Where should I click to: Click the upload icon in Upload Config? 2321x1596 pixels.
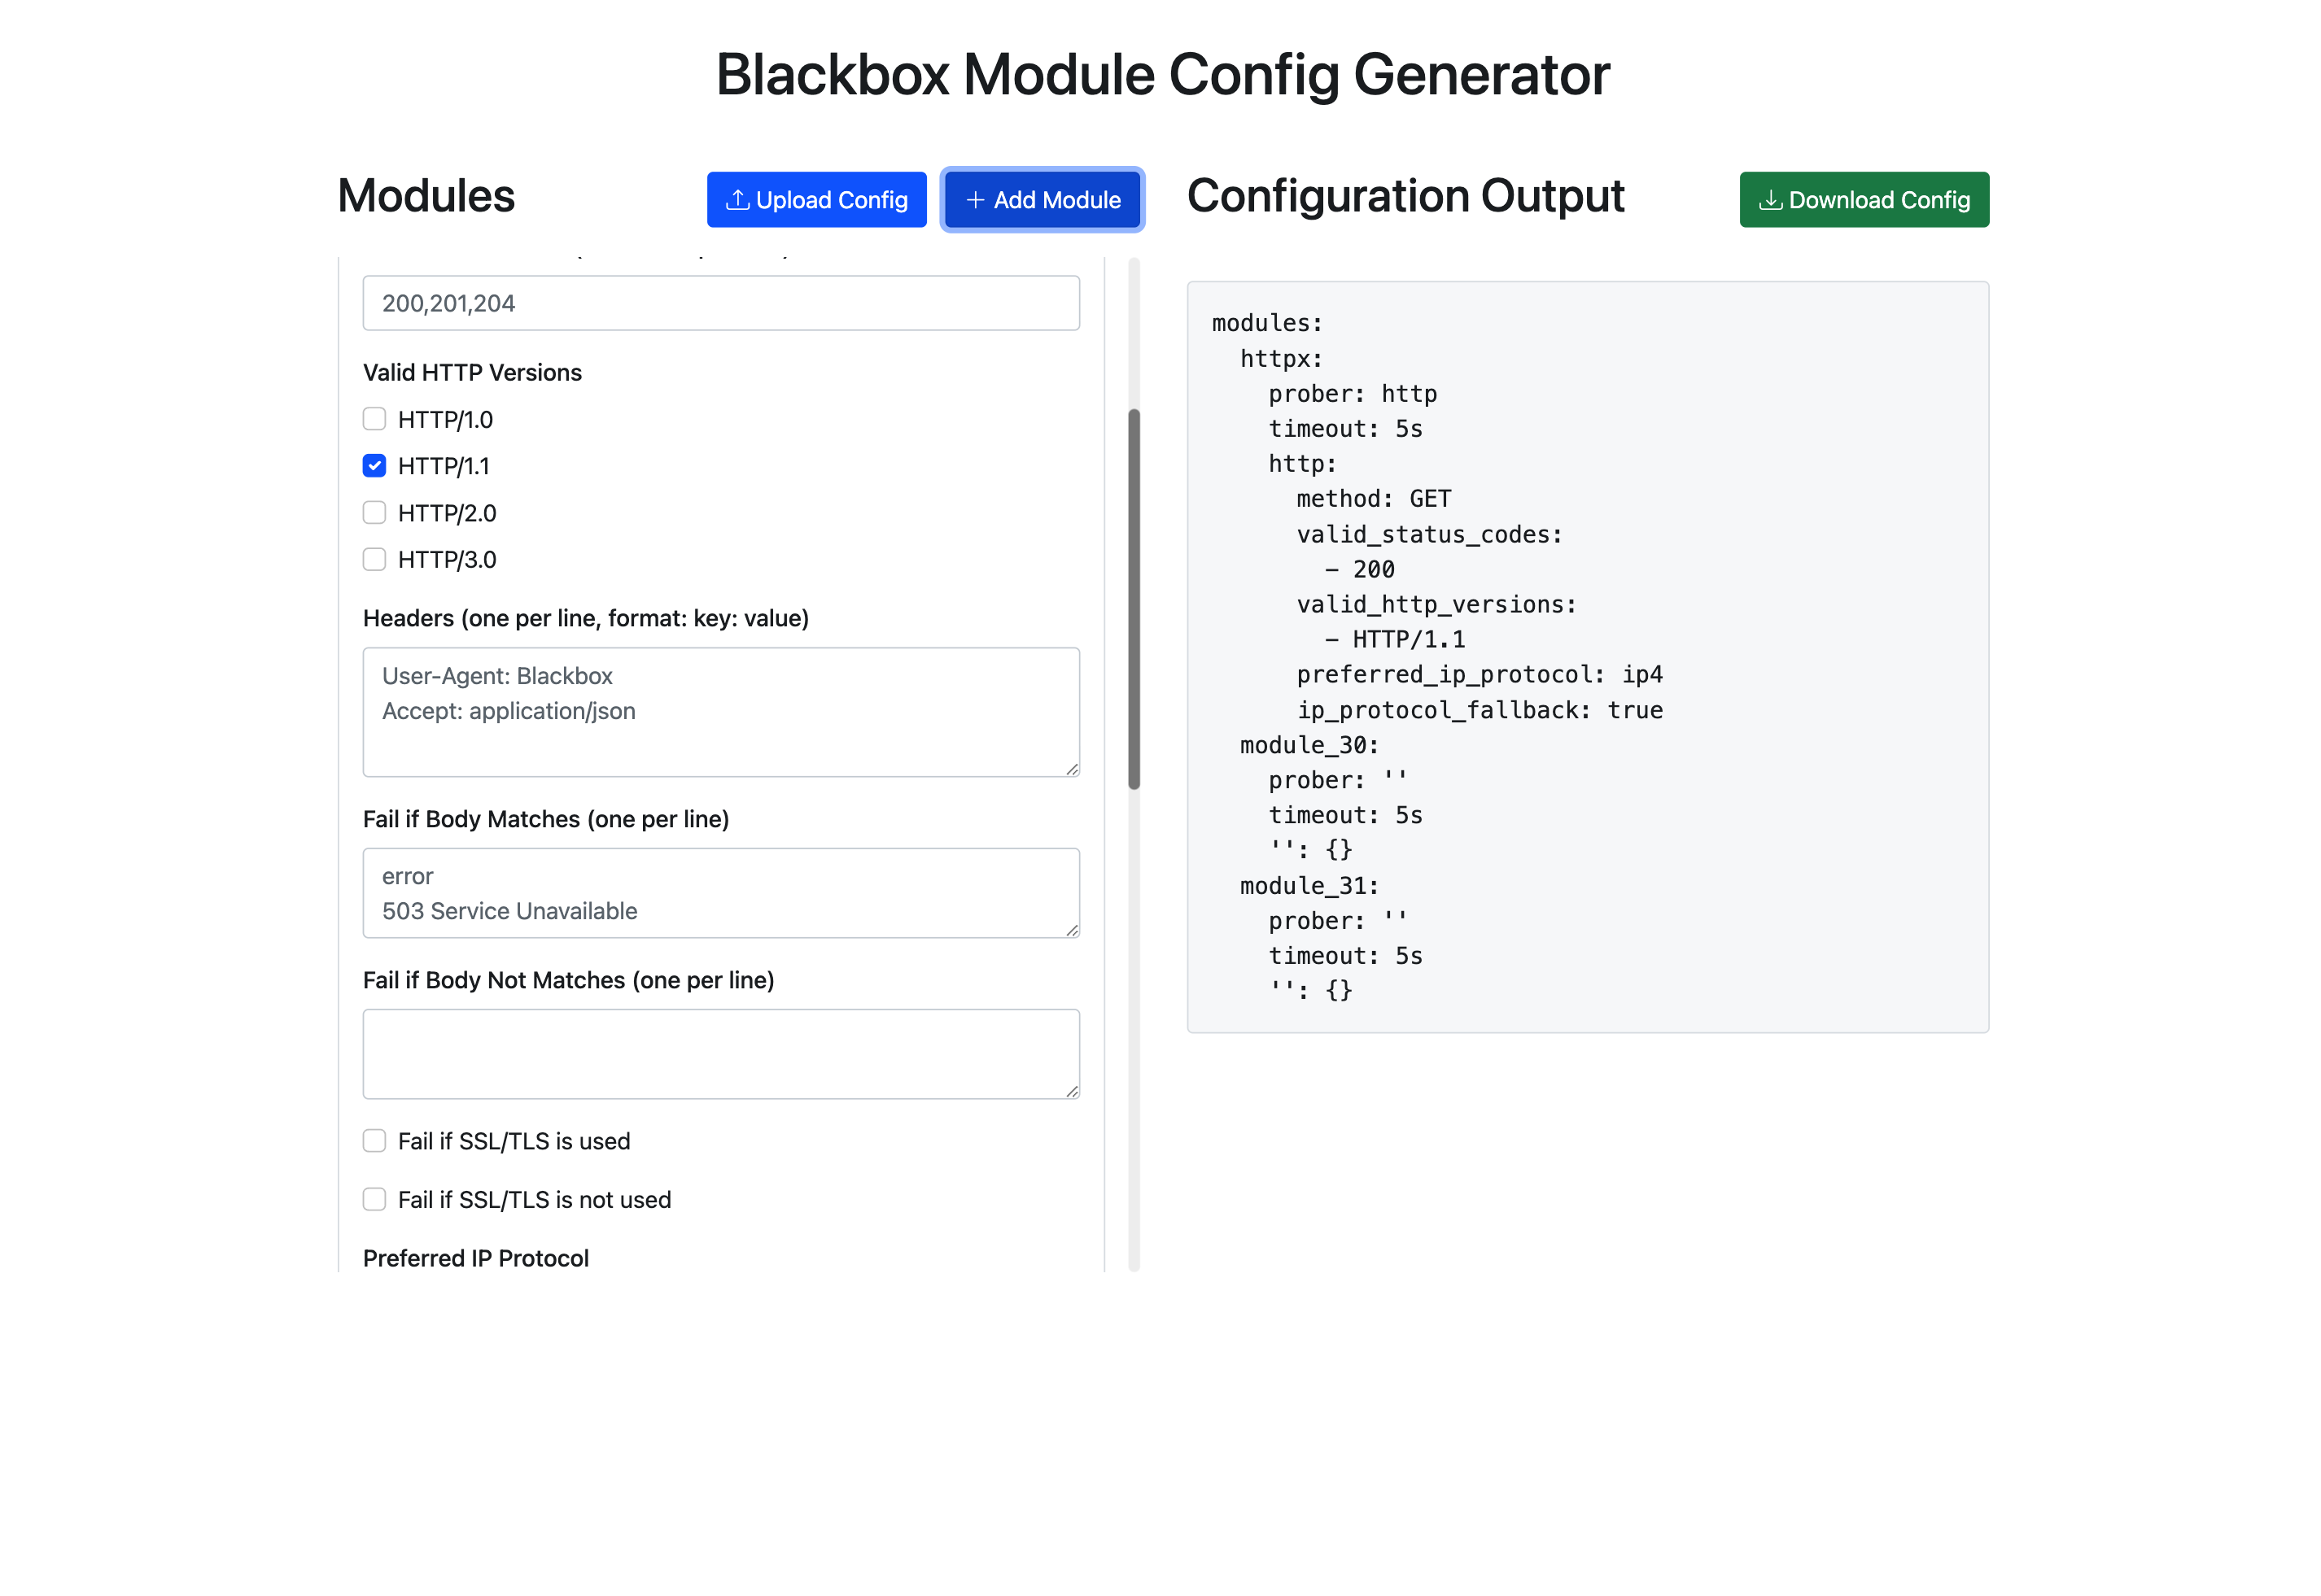[x=737, y=200]
